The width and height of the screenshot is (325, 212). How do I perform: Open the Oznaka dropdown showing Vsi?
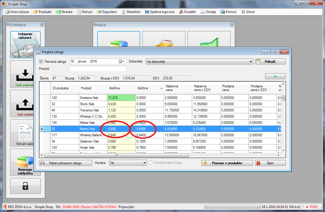pyautogui.click(x=144, y=163)
